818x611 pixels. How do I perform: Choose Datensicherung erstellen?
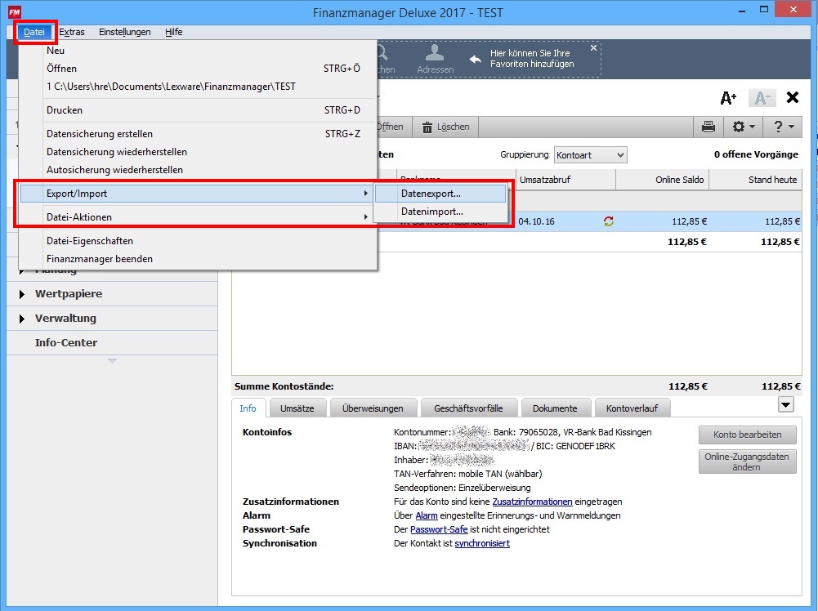(198, 134)
